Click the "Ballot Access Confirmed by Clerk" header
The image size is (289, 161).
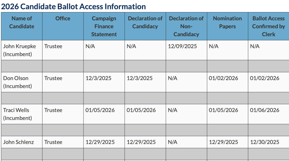pos(268,26)
